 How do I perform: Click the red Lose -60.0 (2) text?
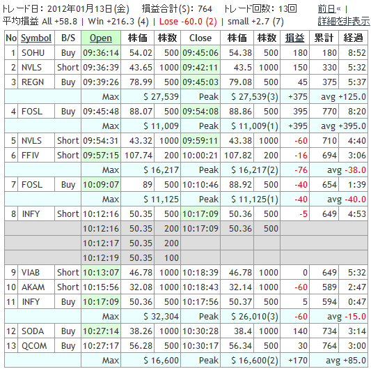188,22
